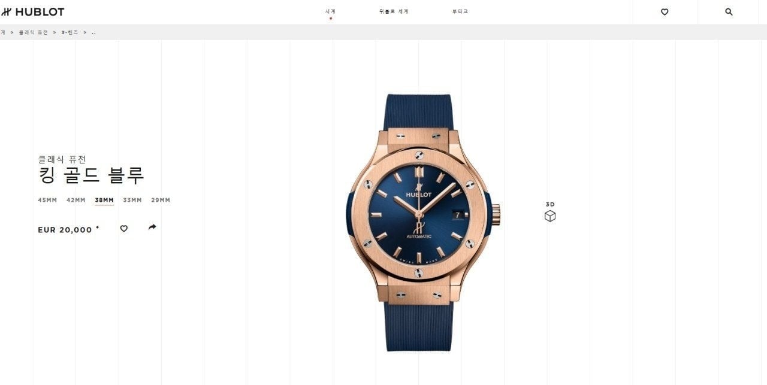
Task: Open the 부티크 menu item
Action: (x=460, y=11)
